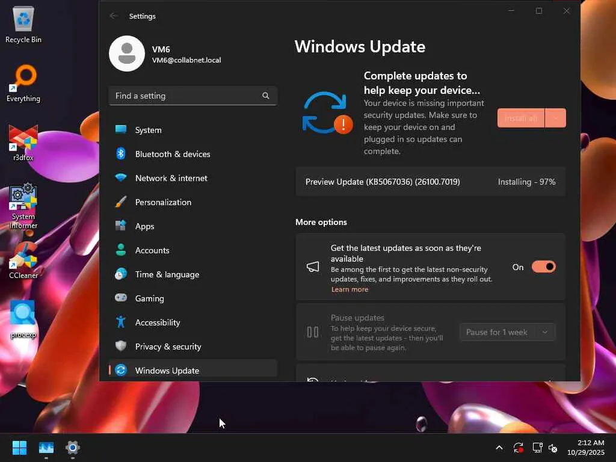Open System settings page

(193, 130)
